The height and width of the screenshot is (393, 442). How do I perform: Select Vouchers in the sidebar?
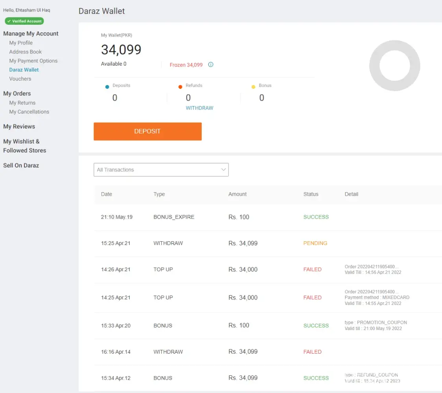20,79
